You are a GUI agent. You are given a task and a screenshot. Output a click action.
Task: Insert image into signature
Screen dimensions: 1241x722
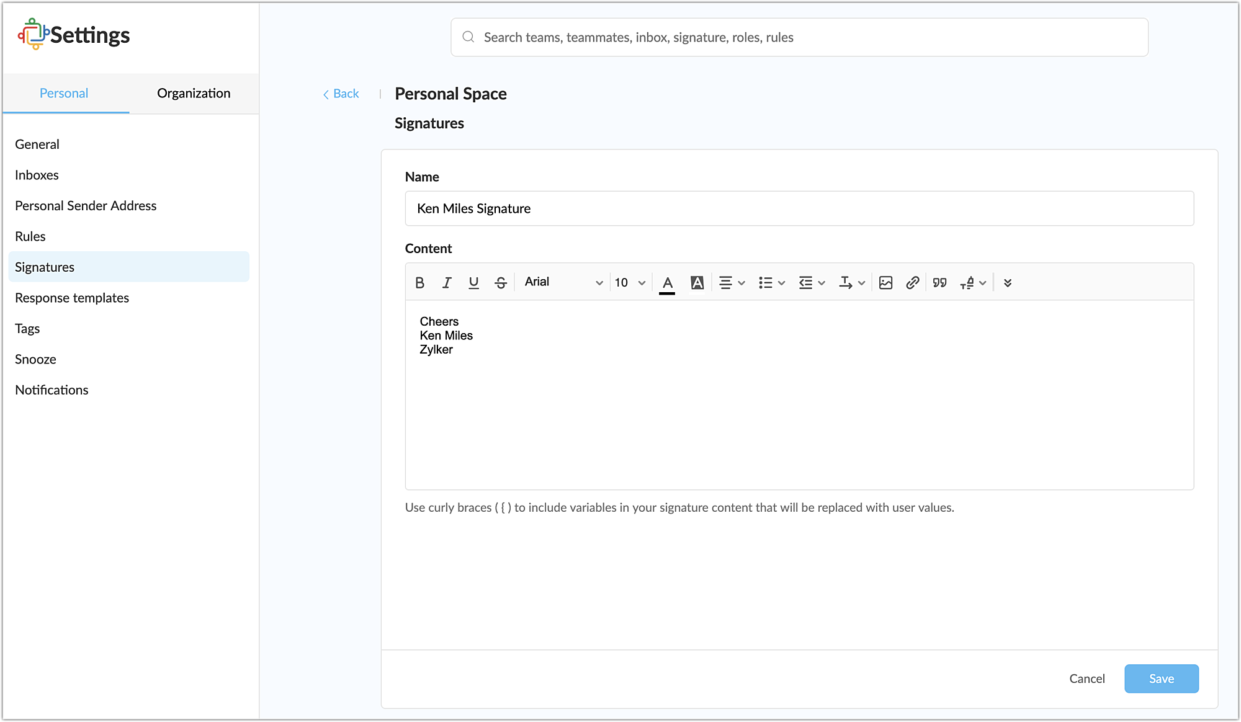[885, 283]
